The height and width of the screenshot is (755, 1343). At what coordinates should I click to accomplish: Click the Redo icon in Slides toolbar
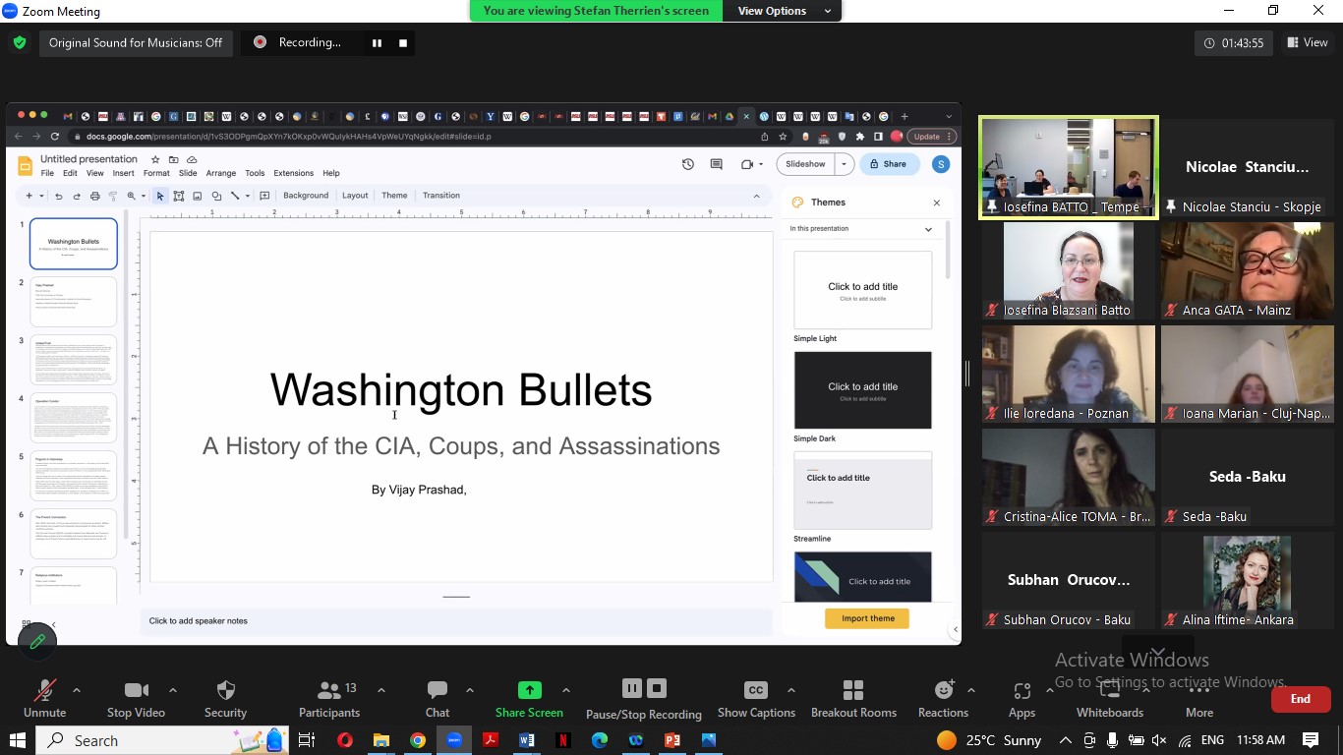pos(76,196)
